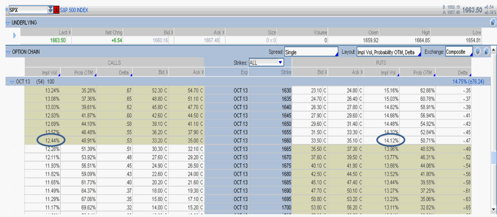497x217 pixels.
Task: Click the Option Chain settings icon by Exchange
Action: tap(486, 52)
